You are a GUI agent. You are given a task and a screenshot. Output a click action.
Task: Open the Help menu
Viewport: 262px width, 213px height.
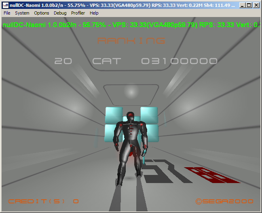point(94,13)
